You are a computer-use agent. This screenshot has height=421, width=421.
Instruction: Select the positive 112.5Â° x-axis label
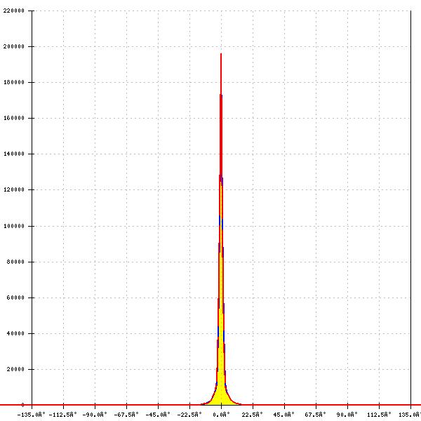[379, 415]
